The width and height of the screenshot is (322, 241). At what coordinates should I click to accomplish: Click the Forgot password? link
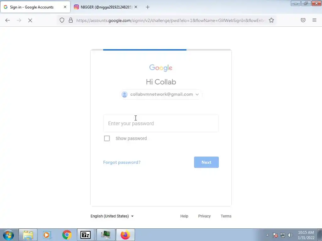[122, 162]
